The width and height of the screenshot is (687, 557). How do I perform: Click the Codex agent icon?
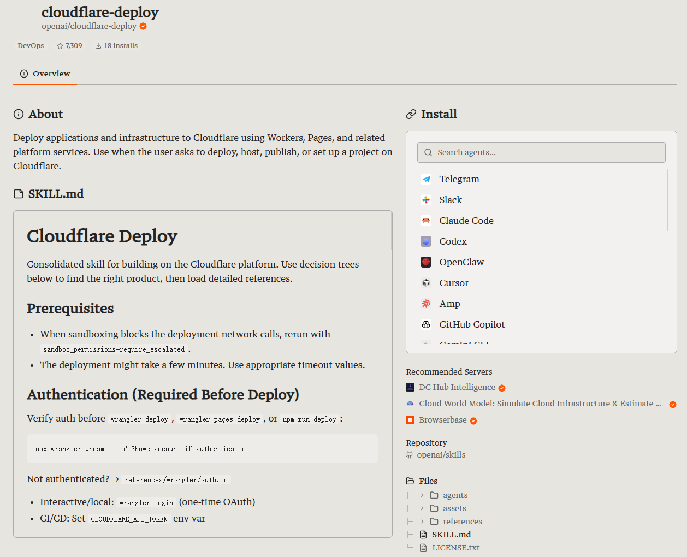coord(426,241)
